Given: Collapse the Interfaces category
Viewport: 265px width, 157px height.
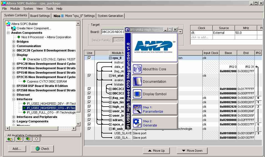Looking at the screenshot, I should tap(14, 99).
